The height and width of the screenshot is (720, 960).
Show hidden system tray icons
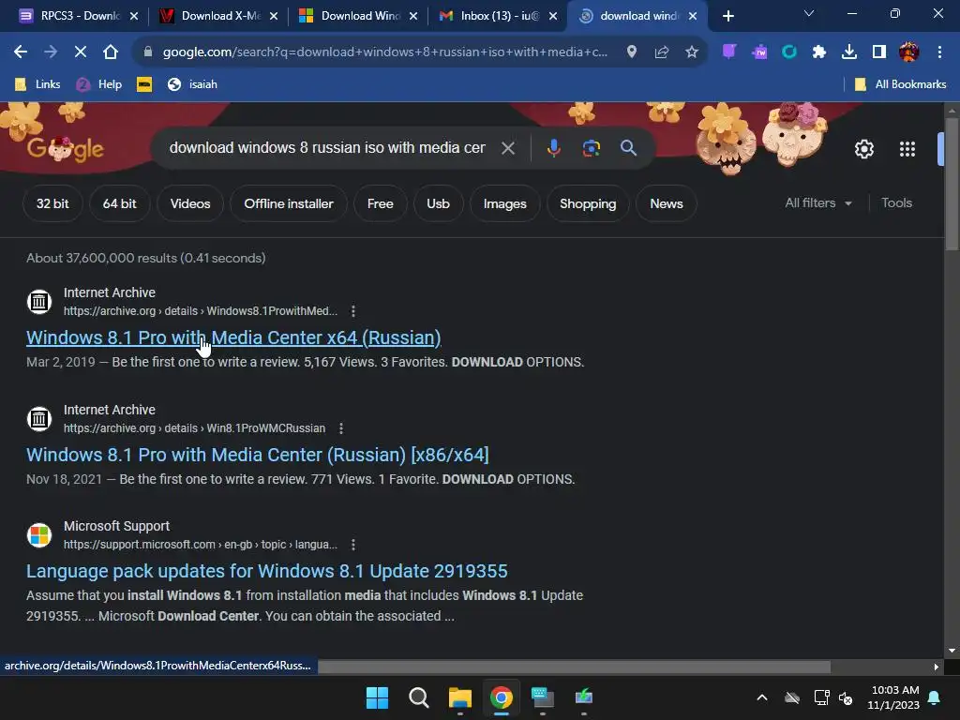point(761,697)
